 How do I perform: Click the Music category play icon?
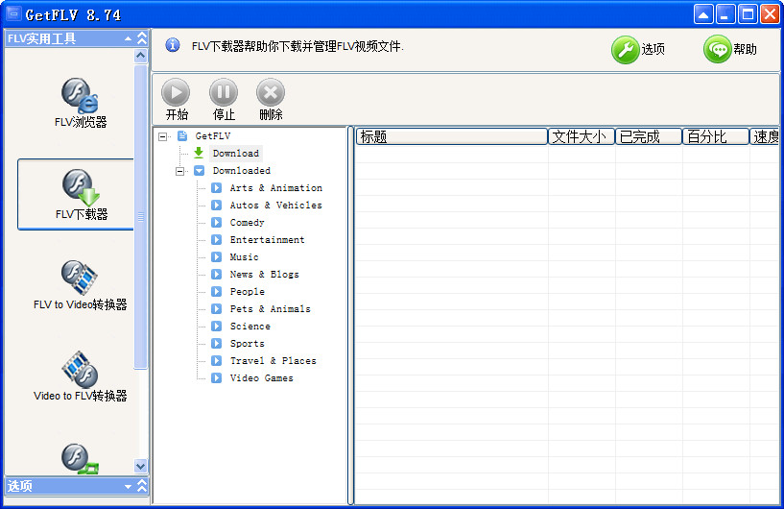[217, 256]
